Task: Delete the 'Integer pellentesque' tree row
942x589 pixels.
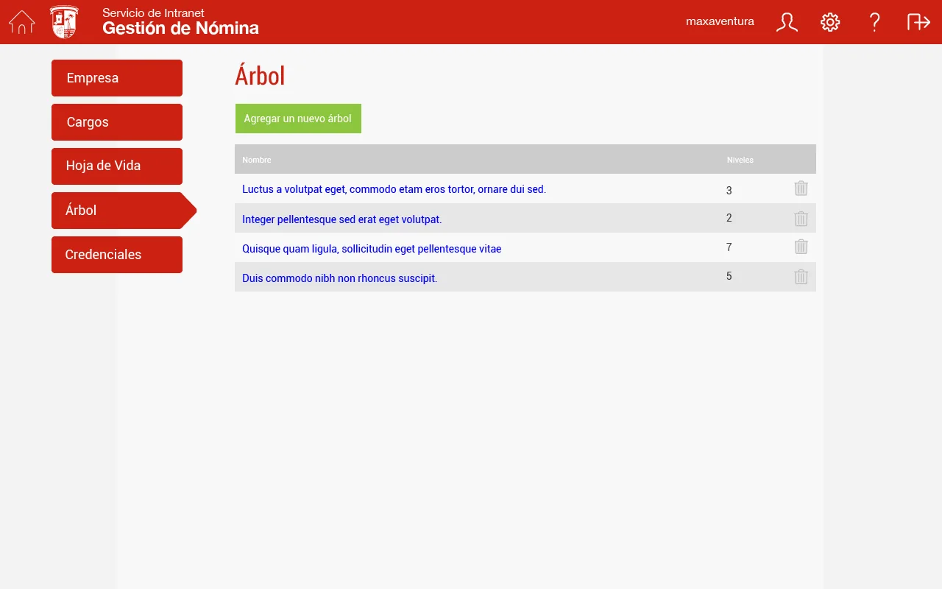Action: click(801, 219)
